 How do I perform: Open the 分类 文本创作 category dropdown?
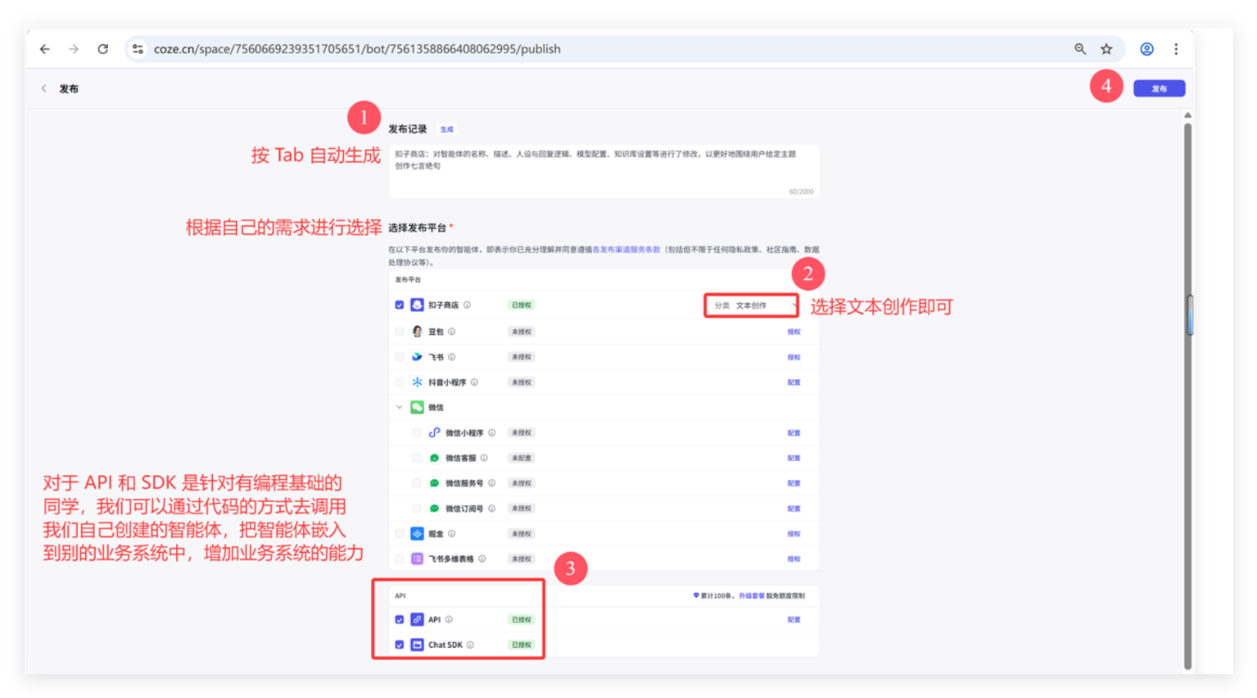point(751,306)
